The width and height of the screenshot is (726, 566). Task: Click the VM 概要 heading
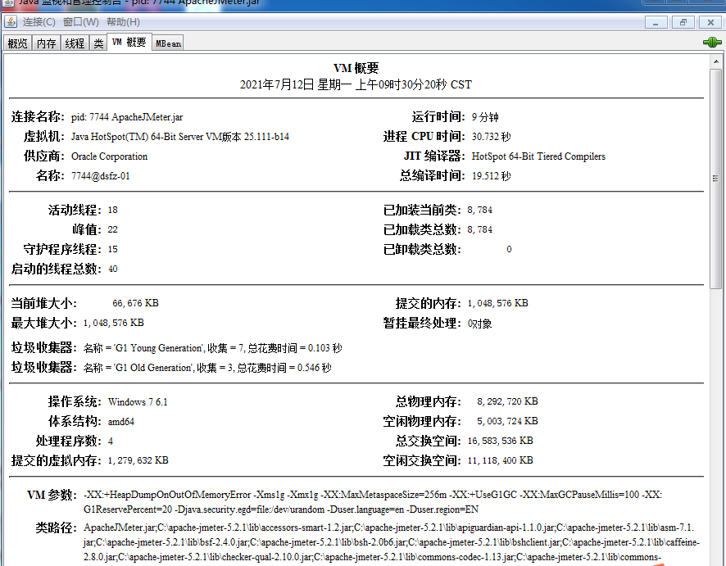(x=356, y=68)
